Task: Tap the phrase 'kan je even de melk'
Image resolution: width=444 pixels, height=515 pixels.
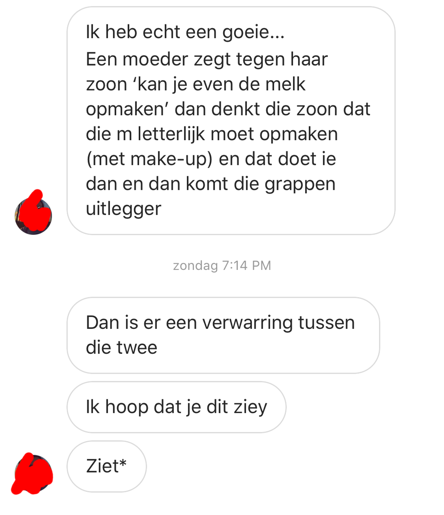Action: [221, 84]
